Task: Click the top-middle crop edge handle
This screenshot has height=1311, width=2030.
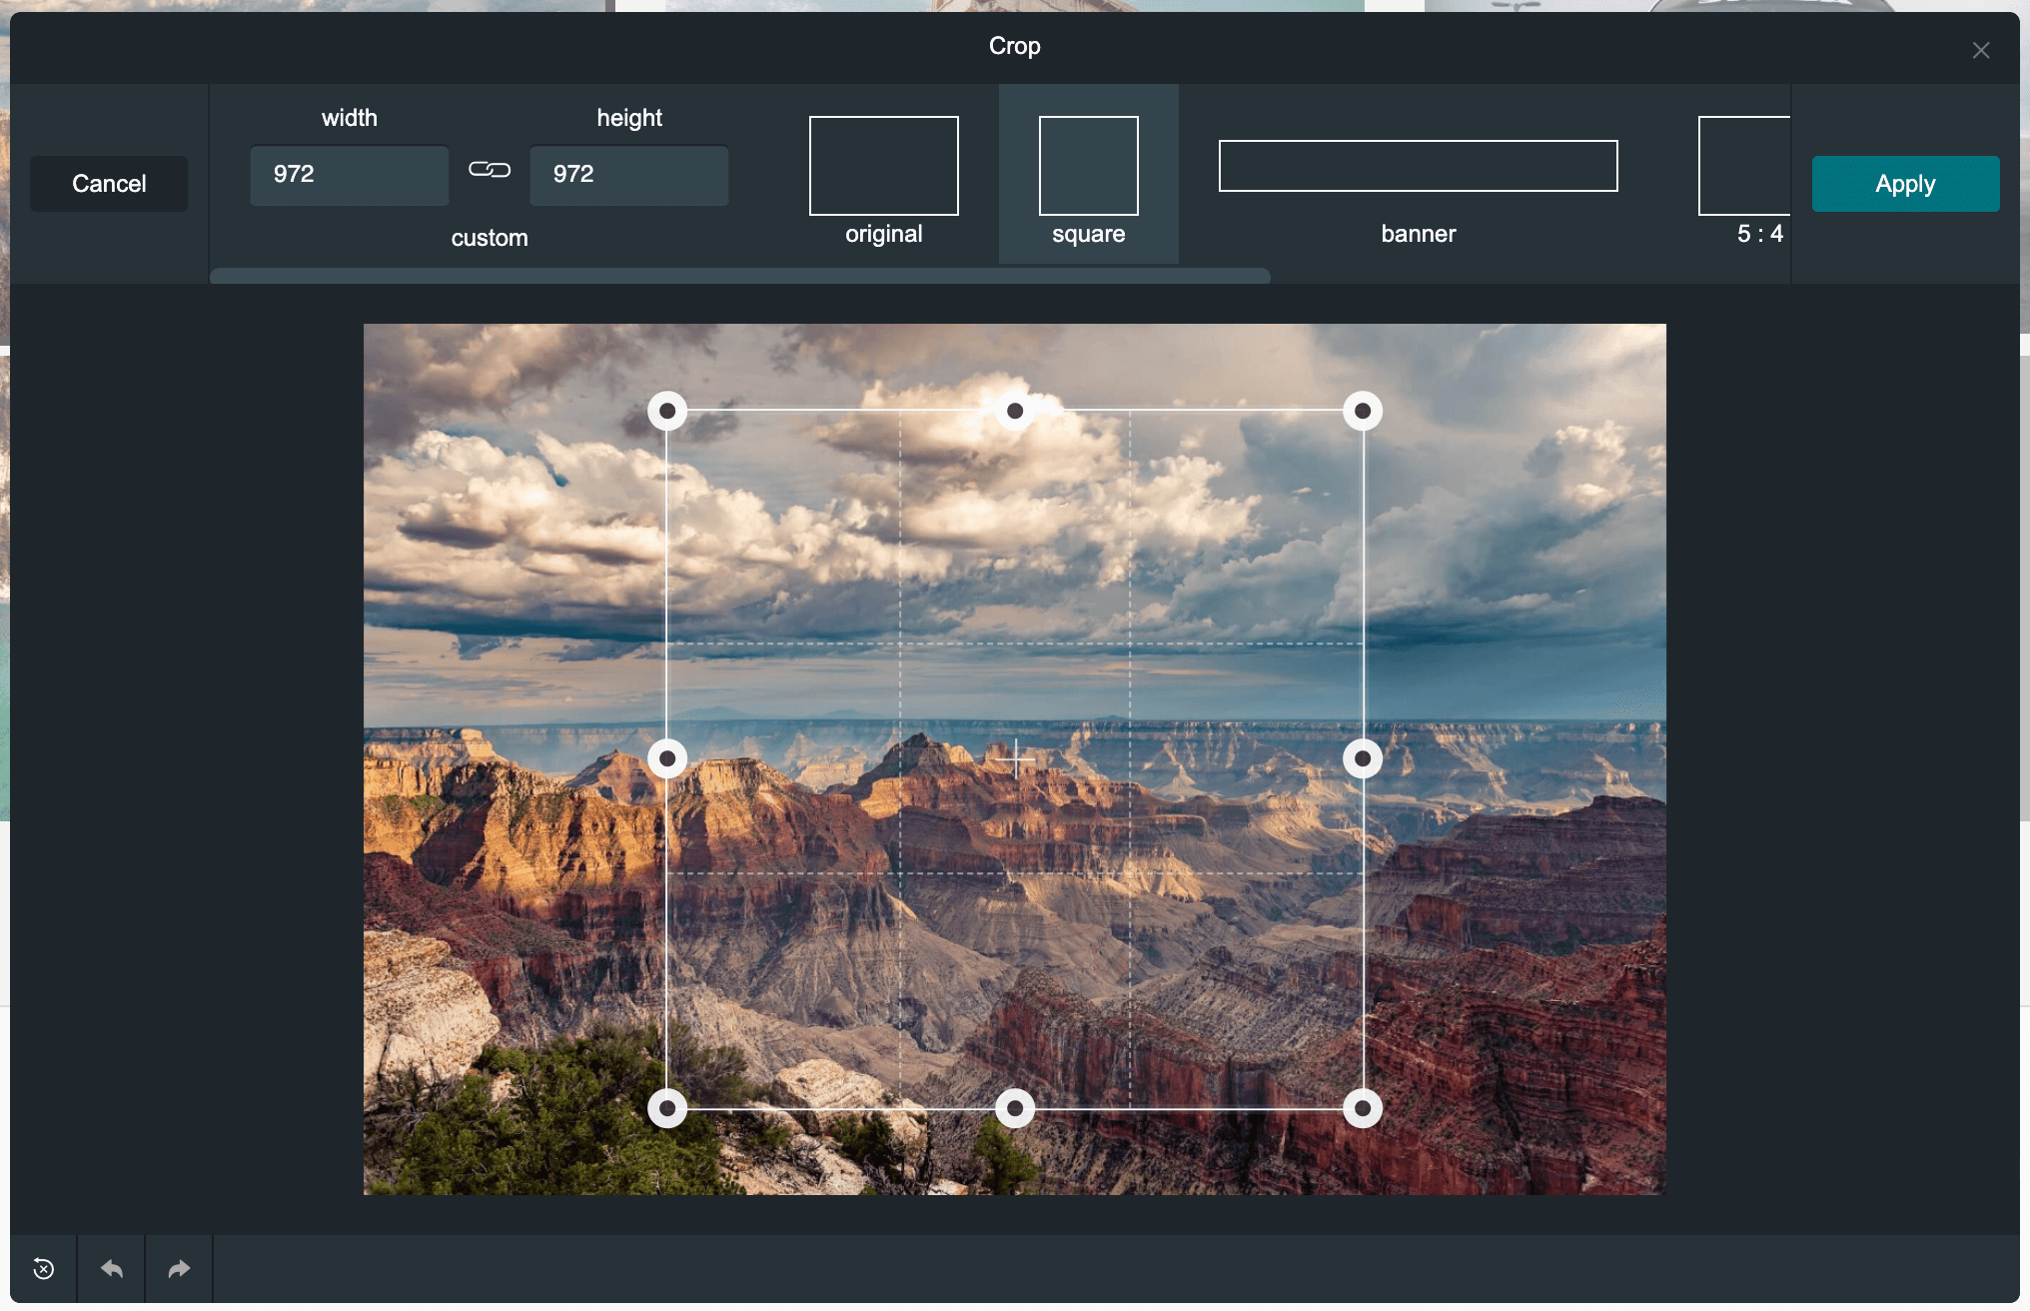Action: [1015, 411]
